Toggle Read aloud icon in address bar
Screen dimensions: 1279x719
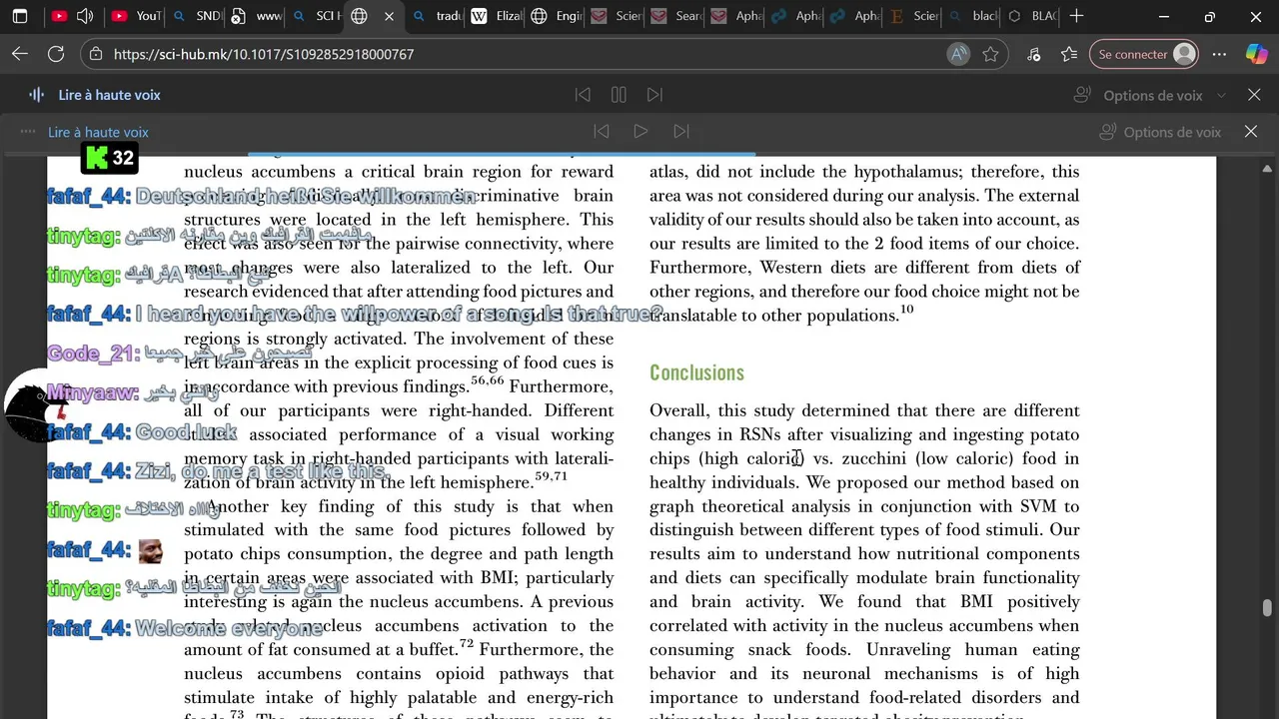point(957,54)
